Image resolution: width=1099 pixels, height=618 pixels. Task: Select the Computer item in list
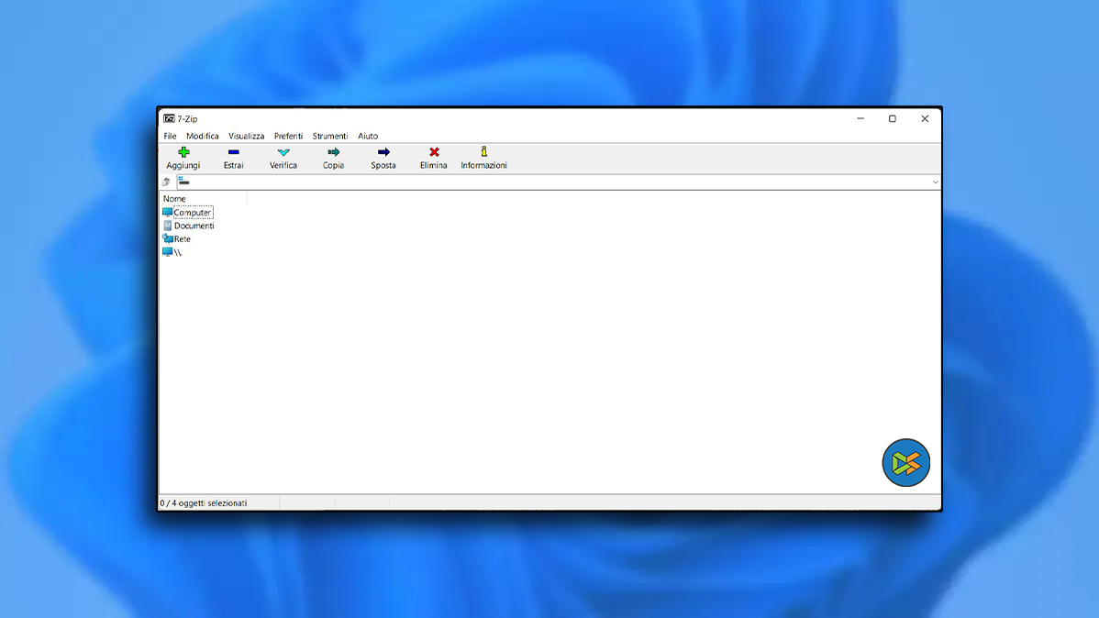192,213
